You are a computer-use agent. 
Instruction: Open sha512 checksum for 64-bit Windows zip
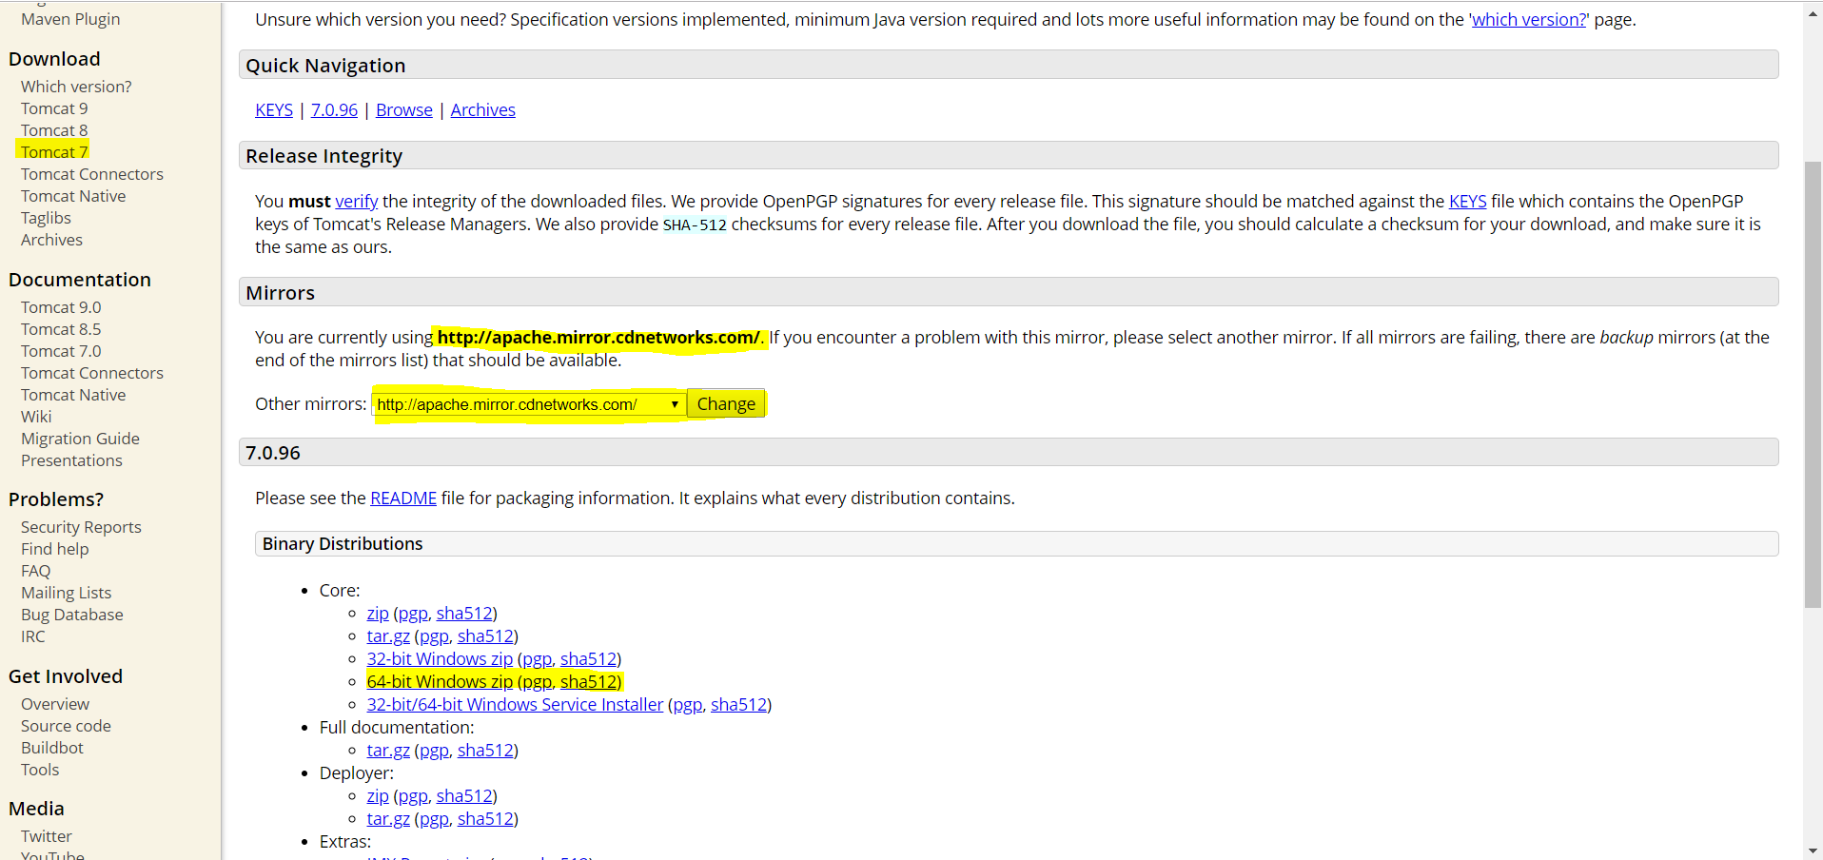(588, 682)
